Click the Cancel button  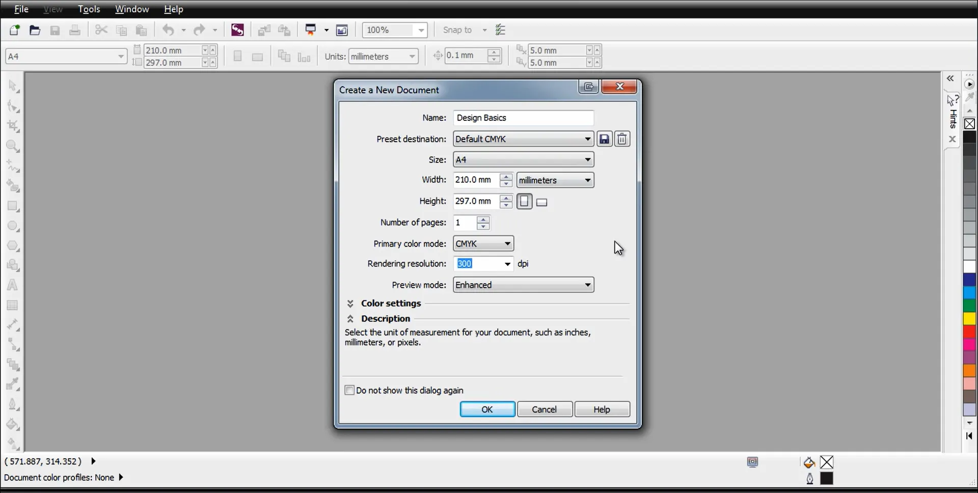pos(544,409)
